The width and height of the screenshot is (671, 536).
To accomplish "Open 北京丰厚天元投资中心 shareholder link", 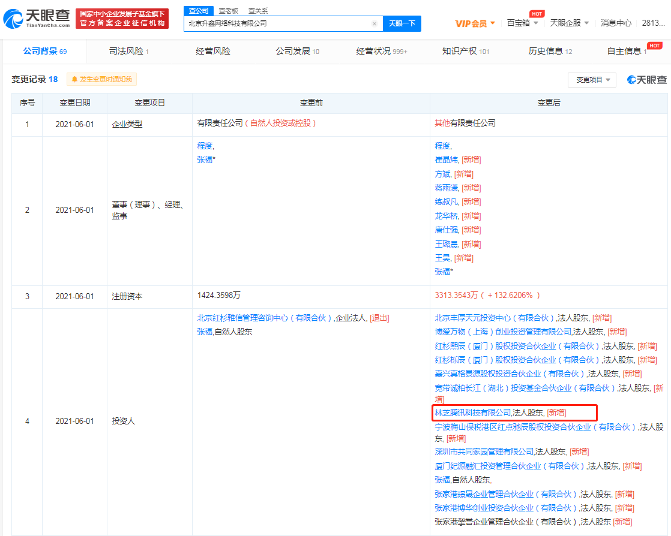I will pos(495,318).
